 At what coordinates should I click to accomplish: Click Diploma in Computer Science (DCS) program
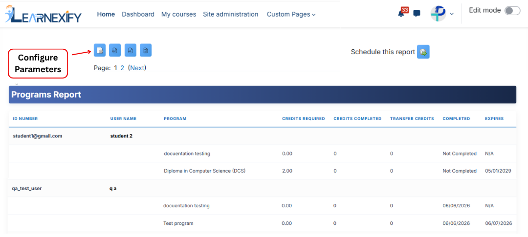(205, 171)
